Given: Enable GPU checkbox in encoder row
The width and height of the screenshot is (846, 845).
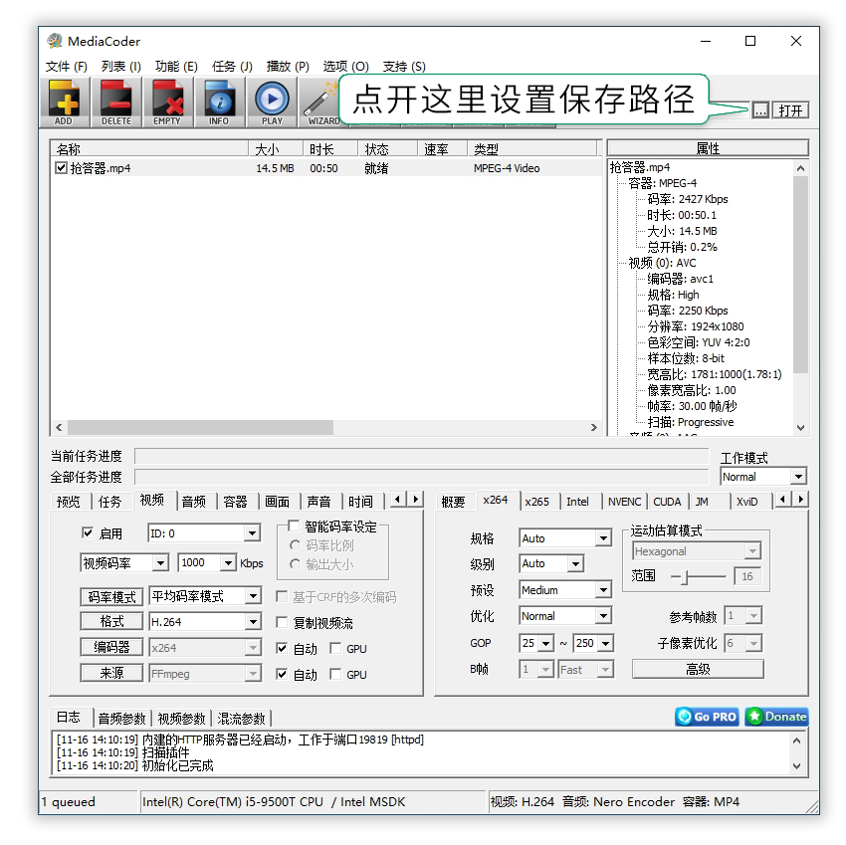Looking at the screenshot, I should point(335,648).
